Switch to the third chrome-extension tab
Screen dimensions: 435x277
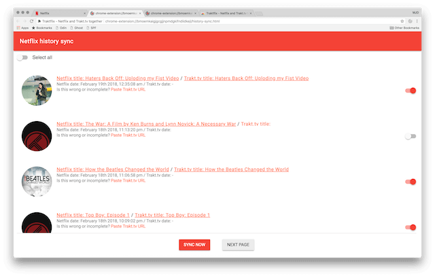tap(171, 13)
